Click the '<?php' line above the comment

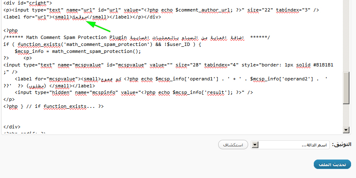point(10,31)
